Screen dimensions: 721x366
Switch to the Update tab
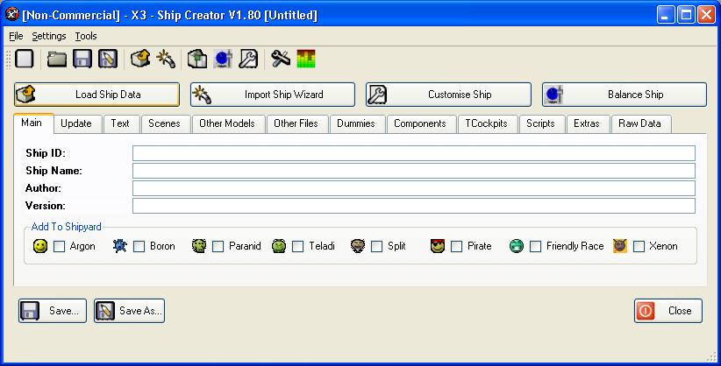[76, 123]
